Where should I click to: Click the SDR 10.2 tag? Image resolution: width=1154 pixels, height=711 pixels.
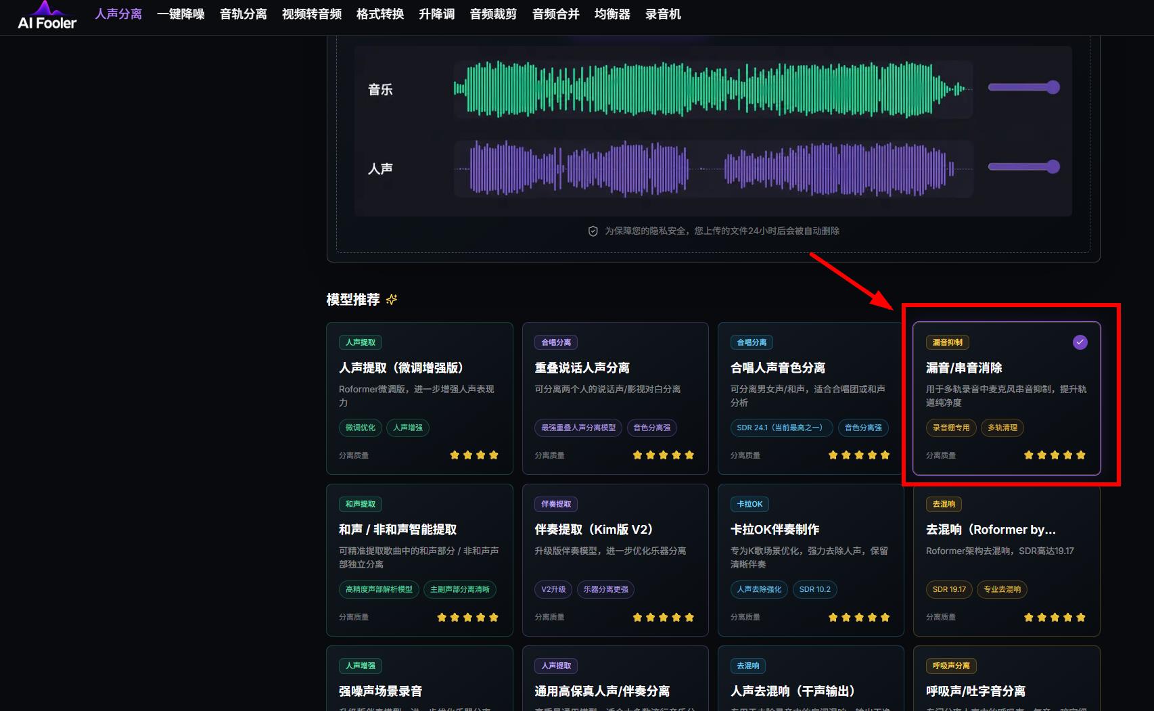coord(815,589)
